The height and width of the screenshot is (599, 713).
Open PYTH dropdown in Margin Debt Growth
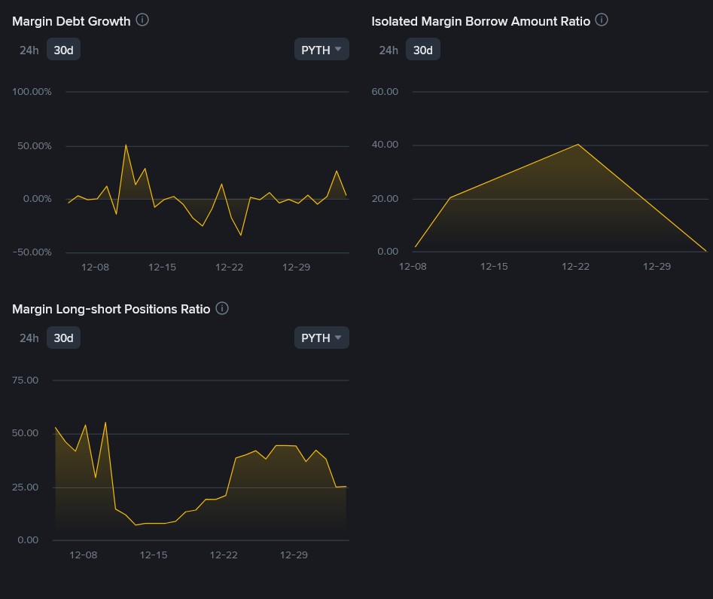coord(321,50)
